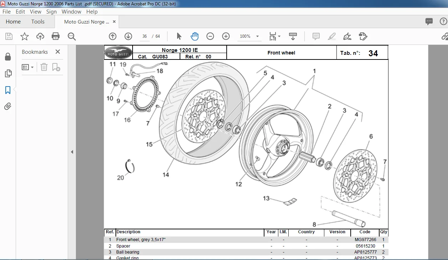Activate the Hand pan tool
Screen dimensions: 448x260
click(x=195, y=36)
